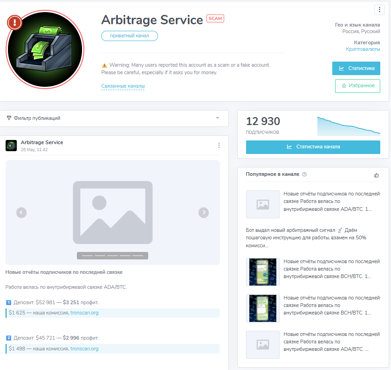Viewport: 391px width, 370px height.
Task: Click the small post author avatar
Action: click(x=11, y=146)
